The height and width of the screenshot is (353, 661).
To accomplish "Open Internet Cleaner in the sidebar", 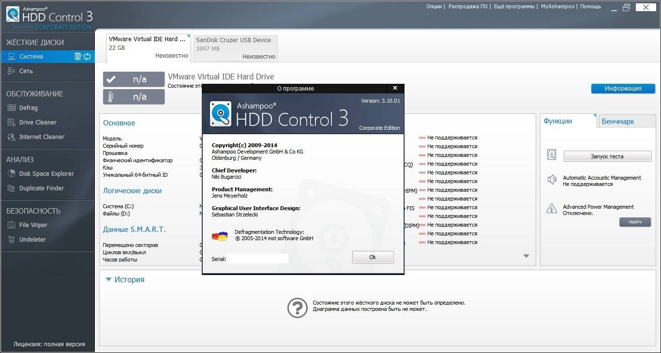I will pyautogui.click(x=42, y=137).
